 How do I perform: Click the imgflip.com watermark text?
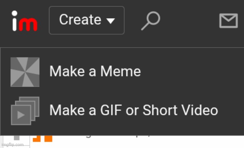pos(13,145)
